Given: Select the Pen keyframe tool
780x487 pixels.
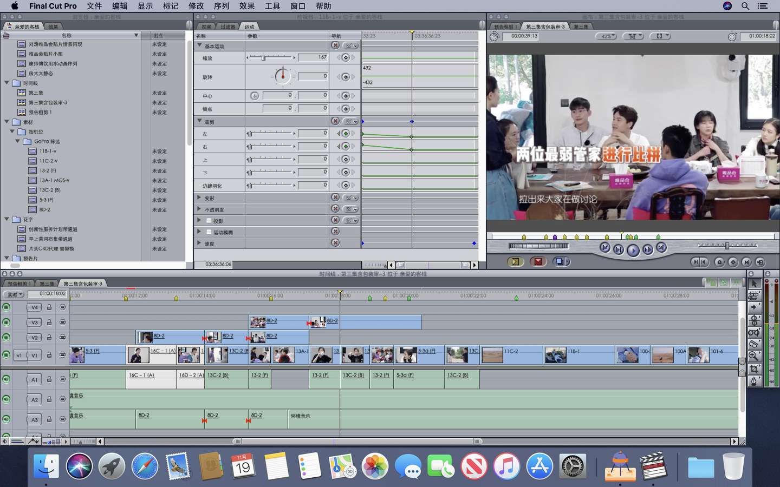Looking at the screenshot, I should [x=754, y=381].
